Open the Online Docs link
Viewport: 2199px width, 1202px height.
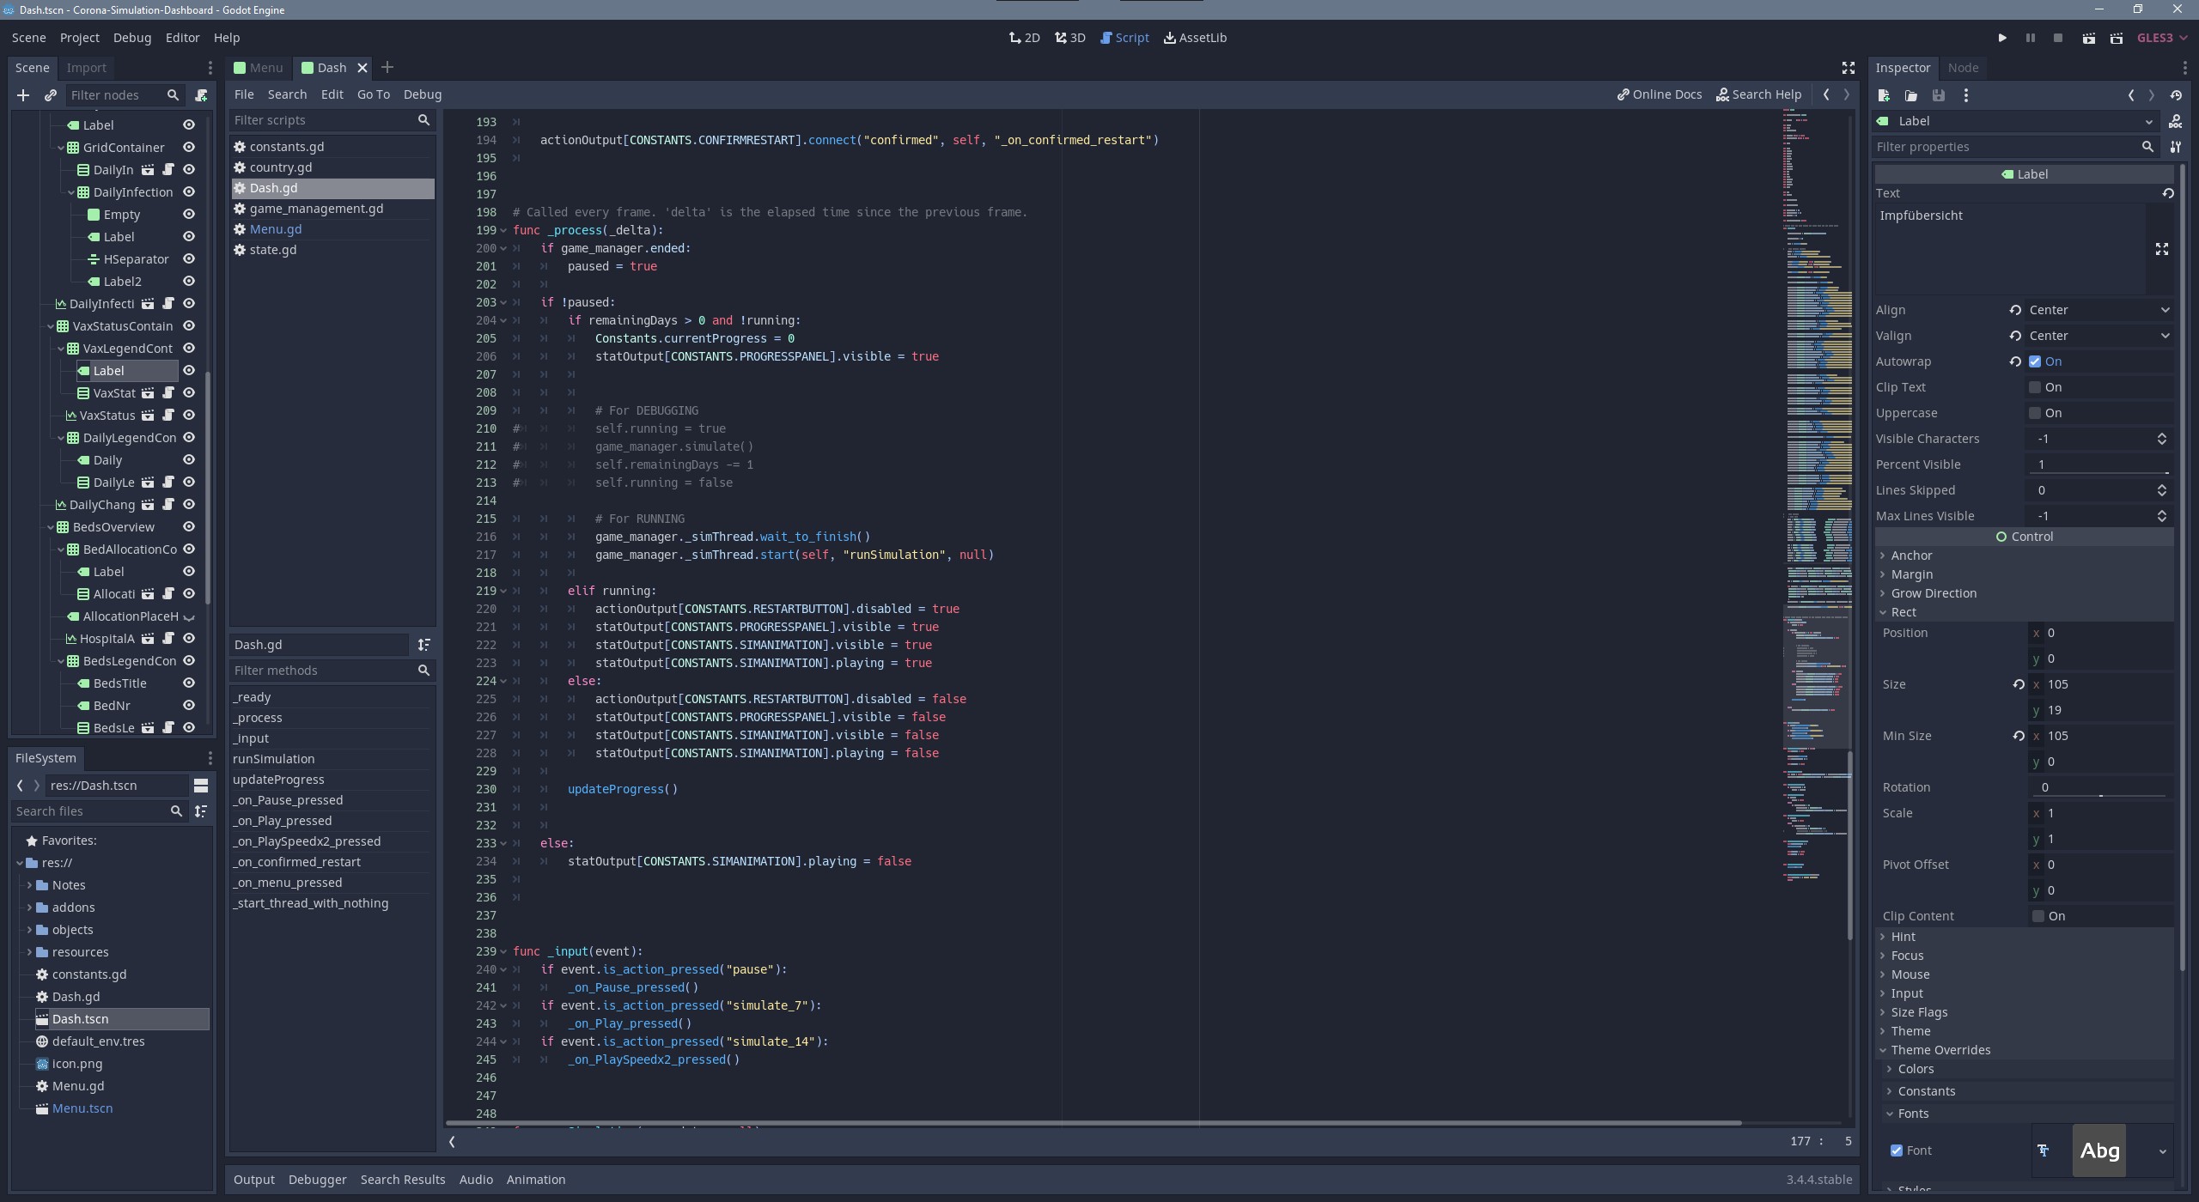point(1659,94)
